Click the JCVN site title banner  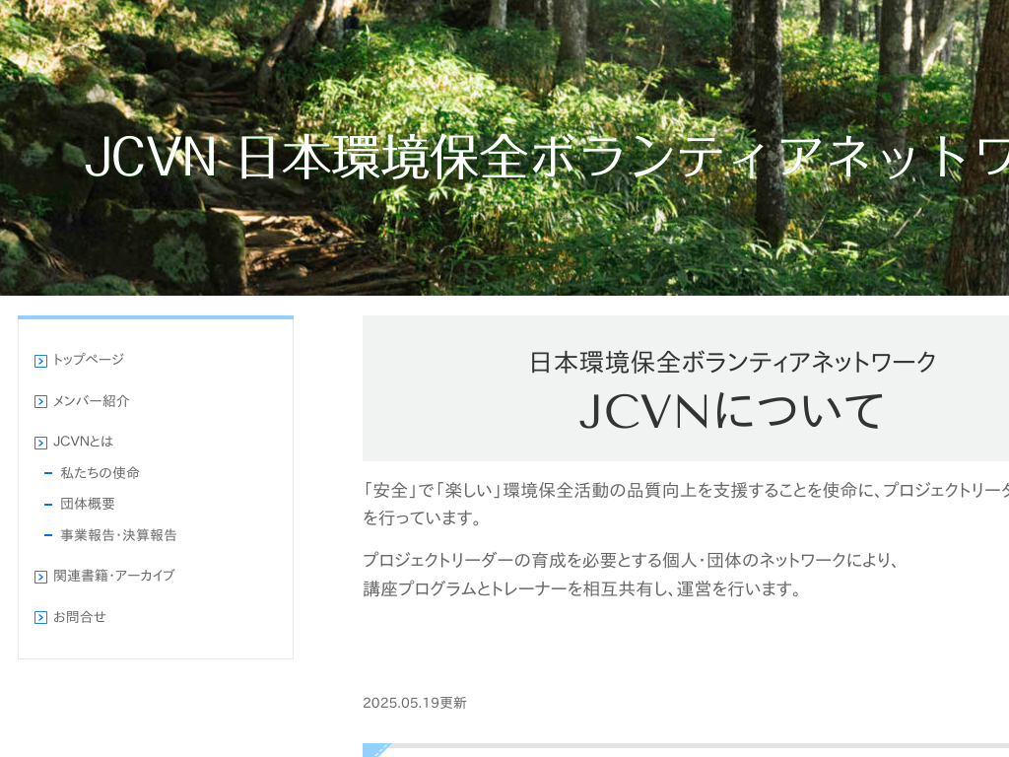[504, 156]
